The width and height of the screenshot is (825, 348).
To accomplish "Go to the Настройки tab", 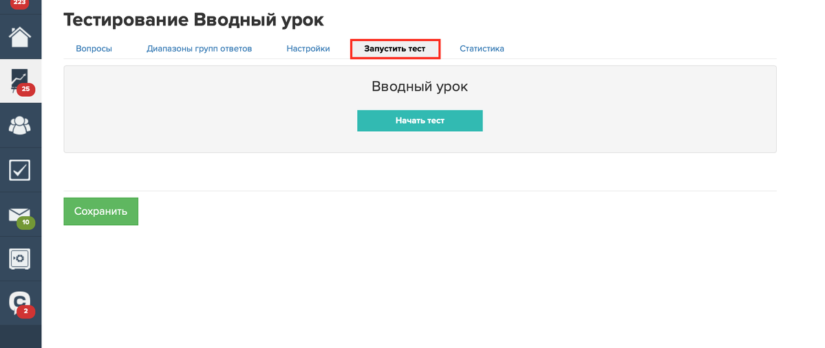I will pos(308,49).
